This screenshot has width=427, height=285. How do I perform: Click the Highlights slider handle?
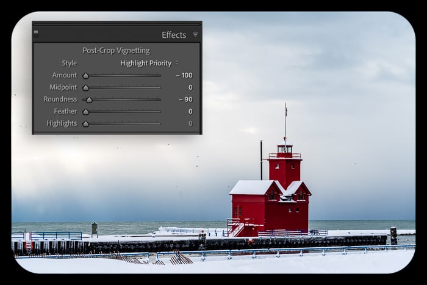pyautogui.click(x=86, y=124)
